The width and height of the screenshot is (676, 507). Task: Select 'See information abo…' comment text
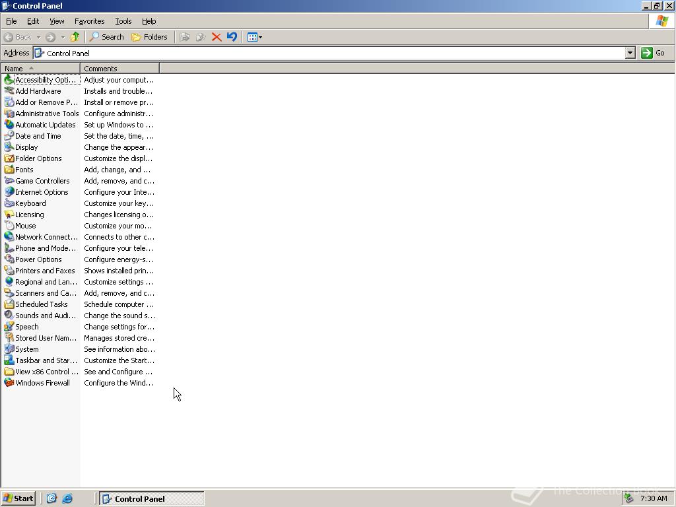click(x=119, y=349)
